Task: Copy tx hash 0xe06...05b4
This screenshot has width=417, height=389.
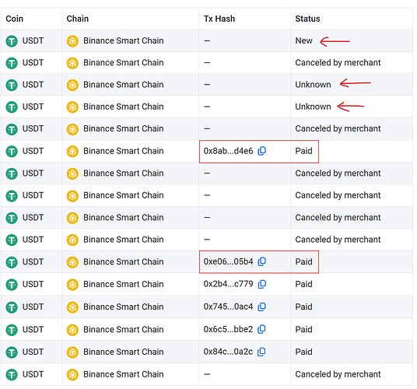Action: pos(262,261)
